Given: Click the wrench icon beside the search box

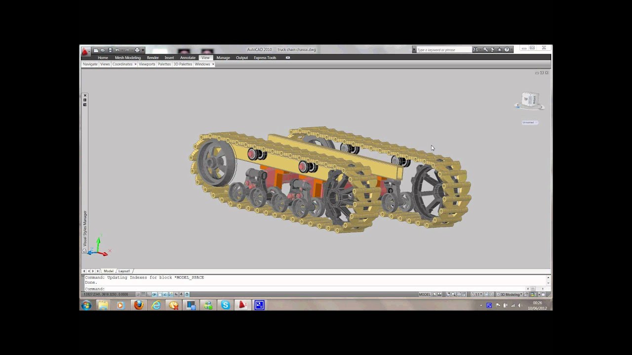Looking at the screenshot, I should pyautogui.click(x=485, y=50).
